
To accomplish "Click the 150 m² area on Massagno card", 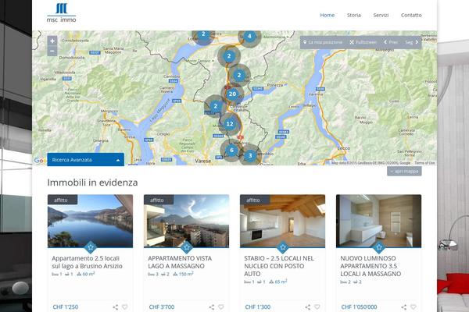I will tap(183, 274).
